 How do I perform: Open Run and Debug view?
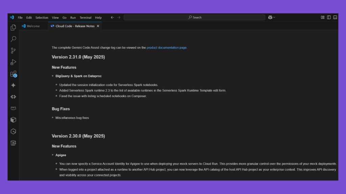pos(13,62)
